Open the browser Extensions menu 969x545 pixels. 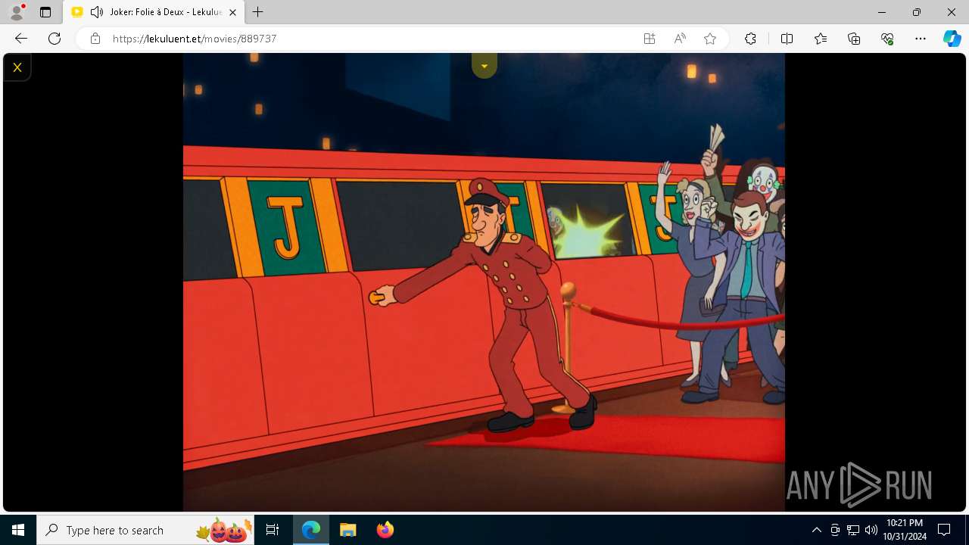pos(750,39)
